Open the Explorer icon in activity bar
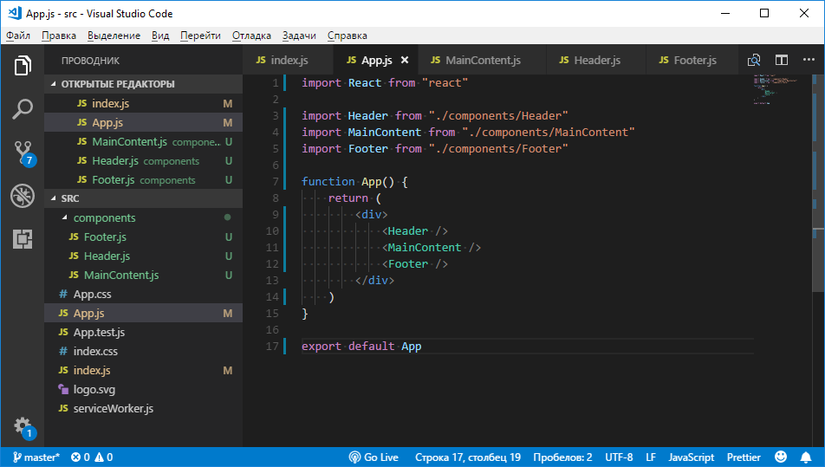825x467 pixels. coord(23,66)
